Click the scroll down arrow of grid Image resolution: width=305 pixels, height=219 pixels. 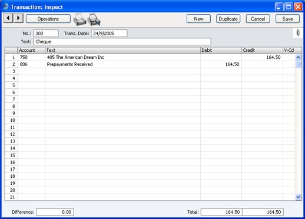298,197
